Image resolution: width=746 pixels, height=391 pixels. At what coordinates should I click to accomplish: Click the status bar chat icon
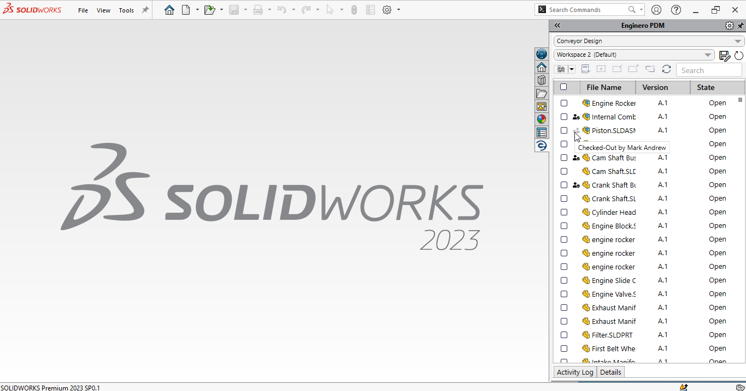pos(740,387)
